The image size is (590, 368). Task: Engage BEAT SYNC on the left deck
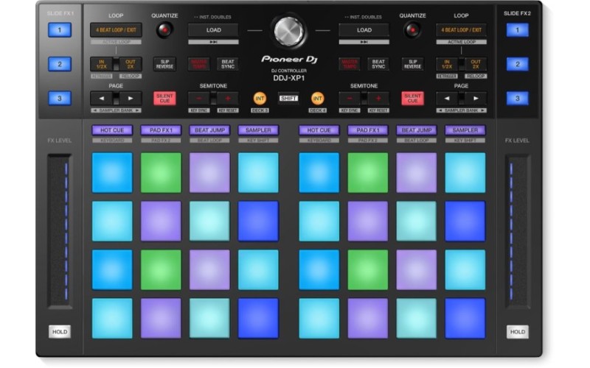(228, 64)
